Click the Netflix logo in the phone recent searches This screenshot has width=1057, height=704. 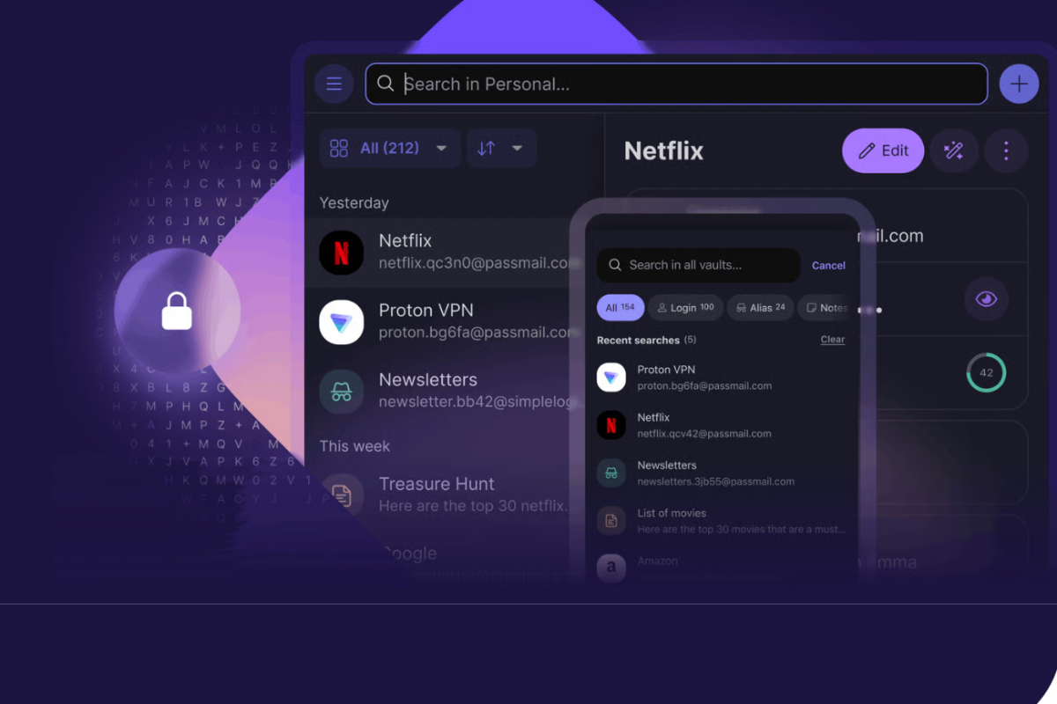pos(611,425)
